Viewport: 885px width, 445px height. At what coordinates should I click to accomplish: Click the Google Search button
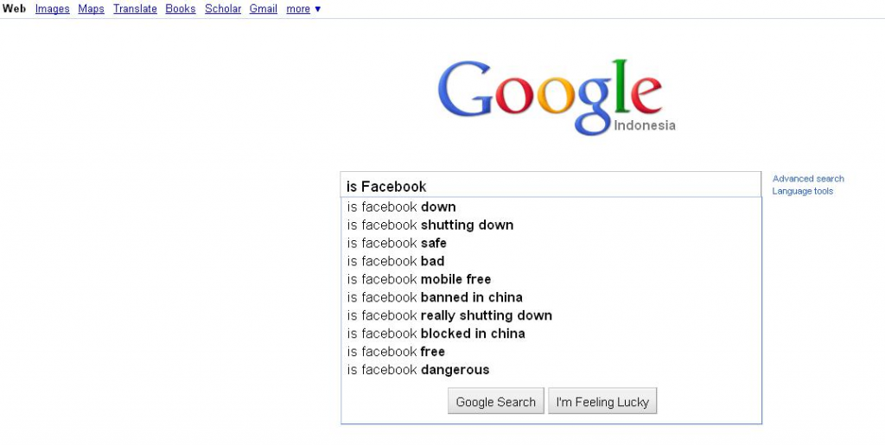tap(496, 402)
